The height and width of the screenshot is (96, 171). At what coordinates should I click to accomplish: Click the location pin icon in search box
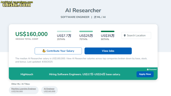tap(125, 35)
